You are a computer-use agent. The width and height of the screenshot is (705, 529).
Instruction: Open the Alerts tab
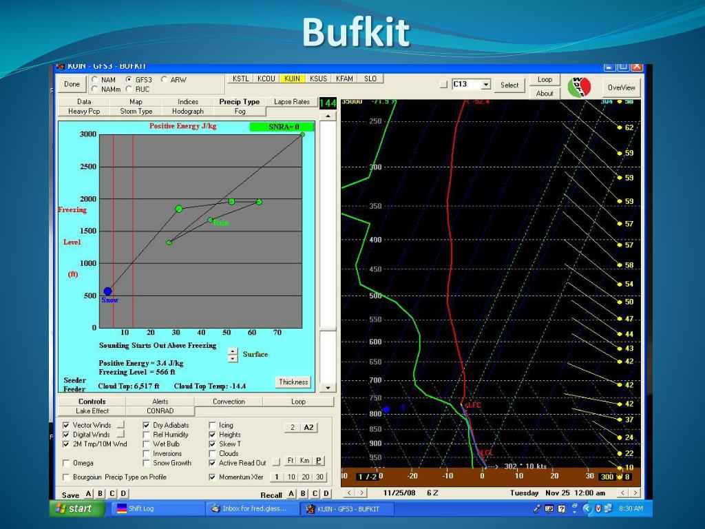[x=160, y=402]
